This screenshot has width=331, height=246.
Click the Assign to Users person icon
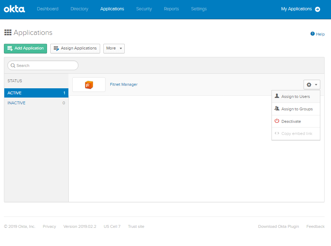coord(277,96)
